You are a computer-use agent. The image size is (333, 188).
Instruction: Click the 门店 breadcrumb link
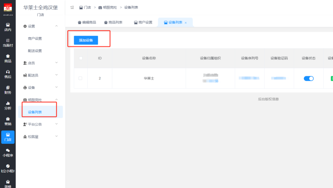tap(87, 7)
